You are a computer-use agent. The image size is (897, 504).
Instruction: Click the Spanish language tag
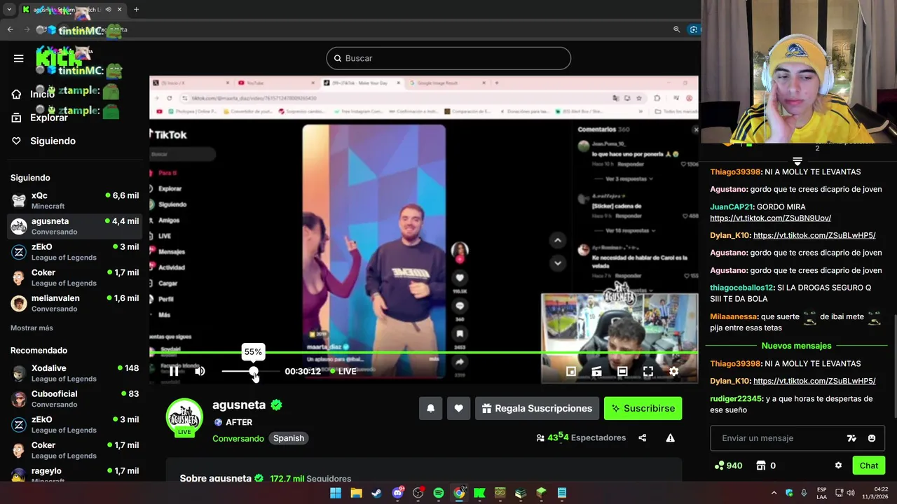tap(289, 438)
